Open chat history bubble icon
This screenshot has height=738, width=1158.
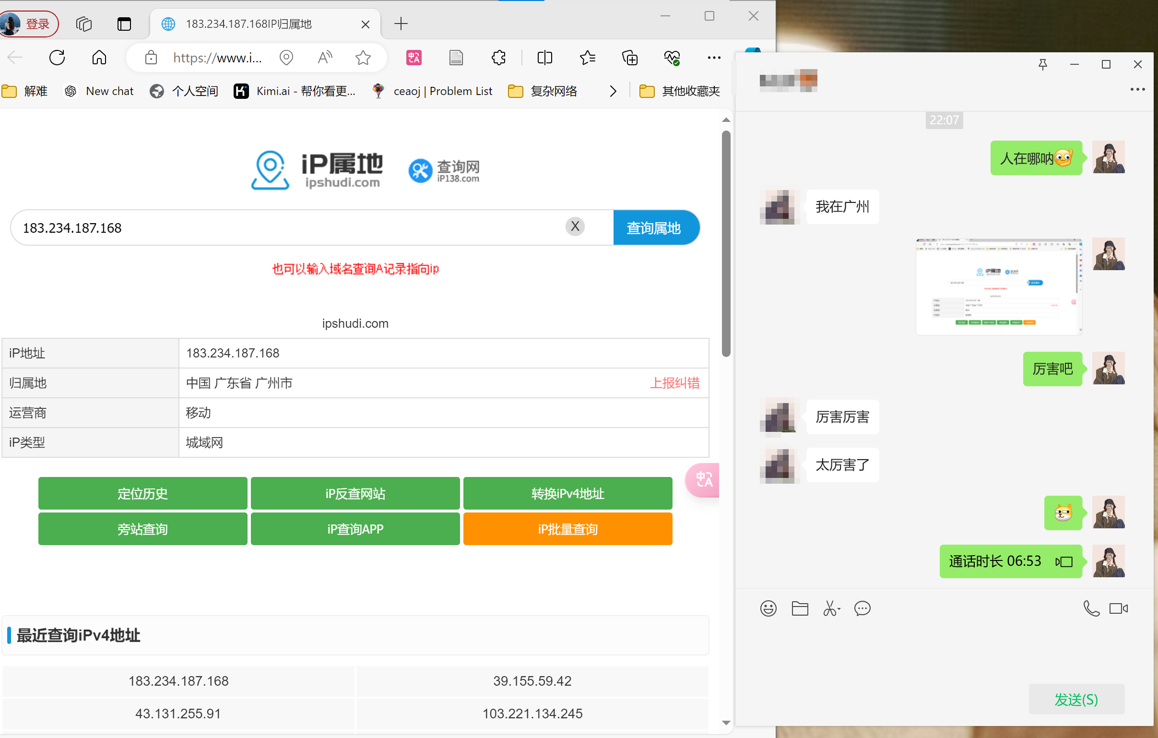coord(862,608)
